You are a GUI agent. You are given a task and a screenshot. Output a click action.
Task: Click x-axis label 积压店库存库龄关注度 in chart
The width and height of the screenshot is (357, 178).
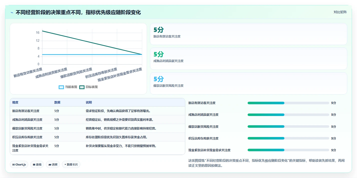coord(101,73)
